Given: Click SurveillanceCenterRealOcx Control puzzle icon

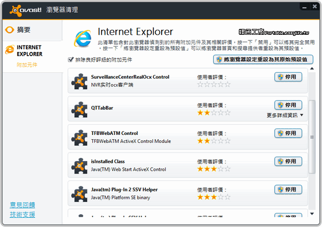Looking at the screenshot, I should (79, 81).
